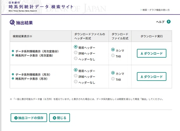Viewport: 180px width, 131px height.
Task: Click ダウンロード button for monthly-converted data
Action: (151, 53)
